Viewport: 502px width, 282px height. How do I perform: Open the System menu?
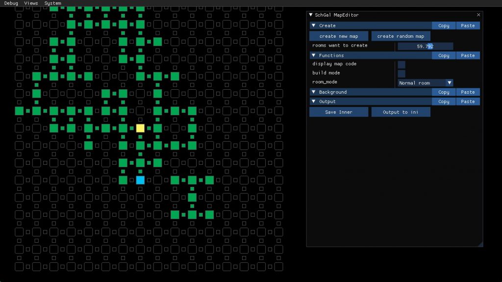pyautogui.click(x=53, y=3)
